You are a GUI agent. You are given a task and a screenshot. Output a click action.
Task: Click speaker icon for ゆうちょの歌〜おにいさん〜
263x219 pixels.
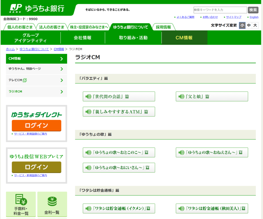[88, 168]
